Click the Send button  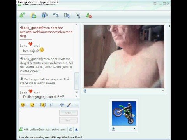click(x=68, y=113)
